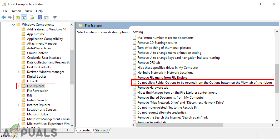Click policy icon beside Remove Hardware tab
This screenshot has height=139, width=280.
135,88
